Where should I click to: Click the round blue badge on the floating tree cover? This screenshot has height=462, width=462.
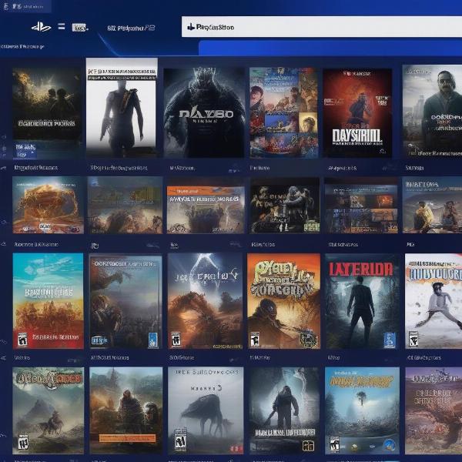coord(390,444)
